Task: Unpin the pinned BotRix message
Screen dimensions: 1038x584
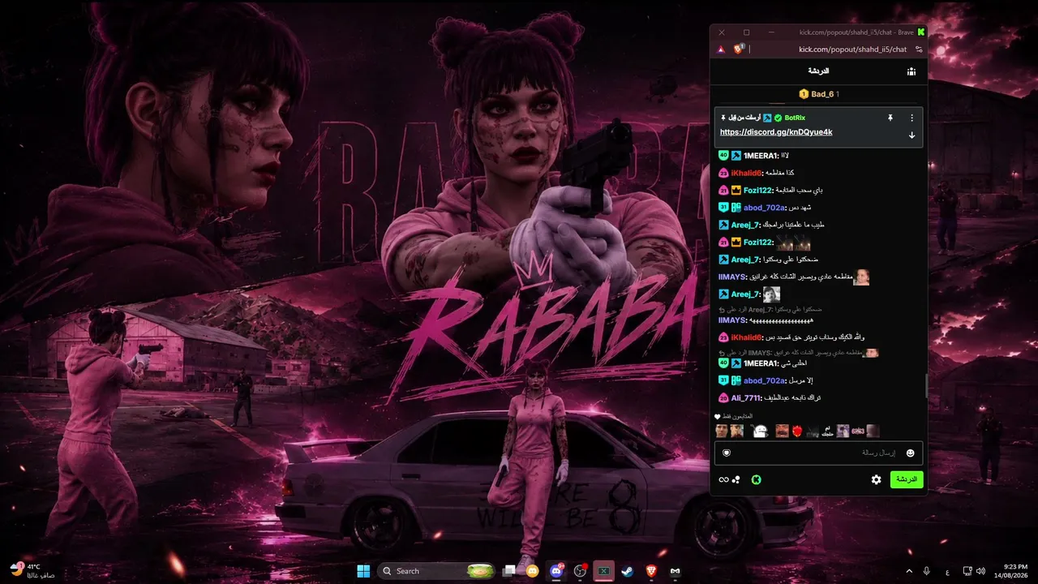Action: (x=890, y=118)
